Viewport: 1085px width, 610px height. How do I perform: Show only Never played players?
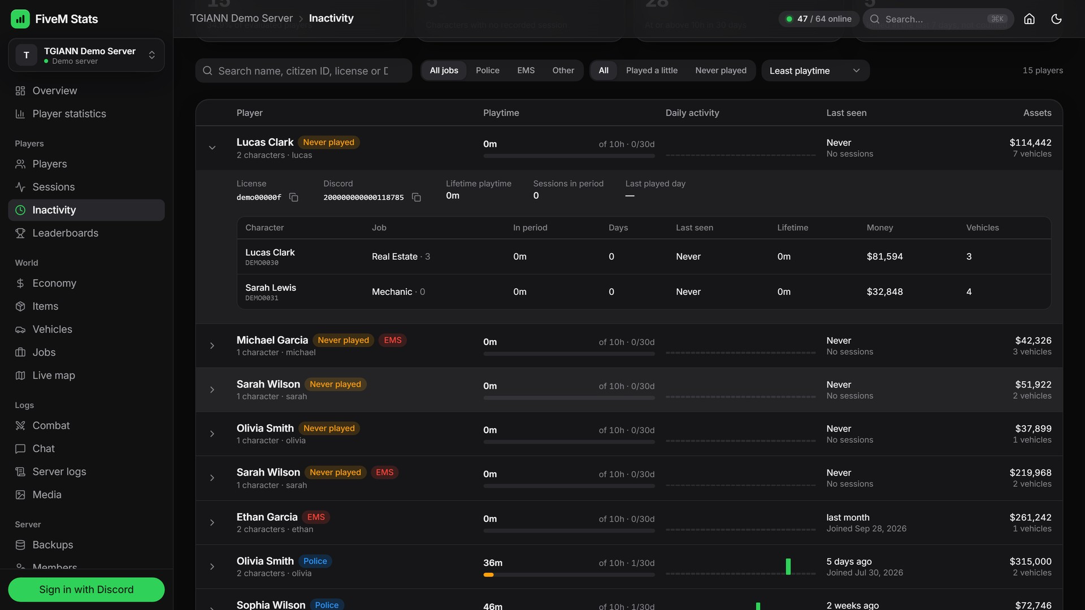[x=721, y=71]
